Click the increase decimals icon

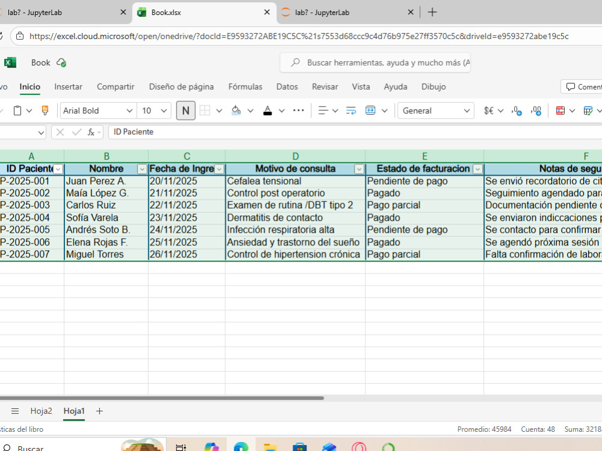pos(536,111)
